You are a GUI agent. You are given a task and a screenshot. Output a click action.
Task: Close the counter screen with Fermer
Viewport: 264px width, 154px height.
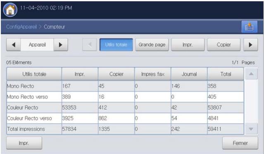coord(240,143)
